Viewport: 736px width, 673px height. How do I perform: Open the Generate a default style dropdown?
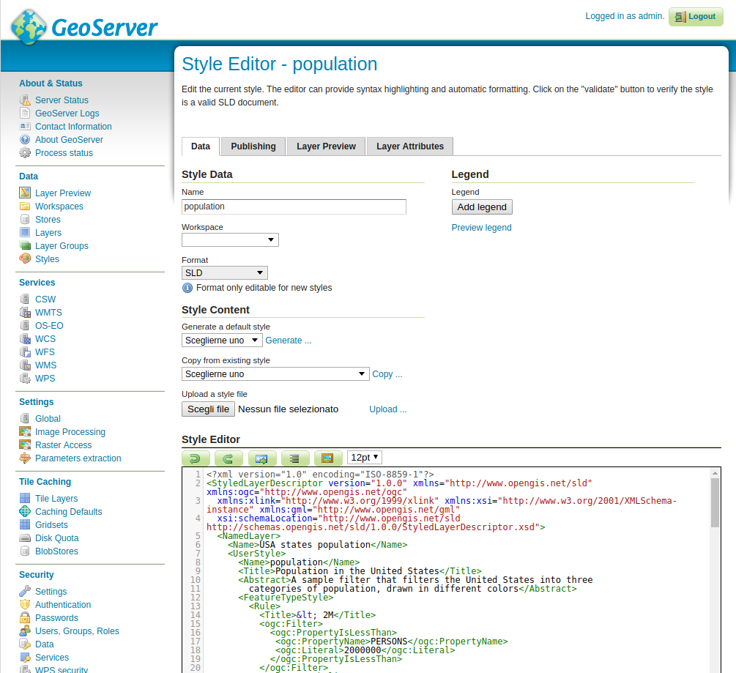click(x=222, y=341)
